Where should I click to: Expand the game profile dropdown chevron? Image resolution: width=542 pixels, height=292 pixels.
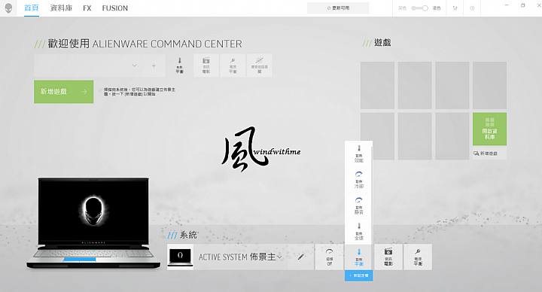[x=135, y=65]
